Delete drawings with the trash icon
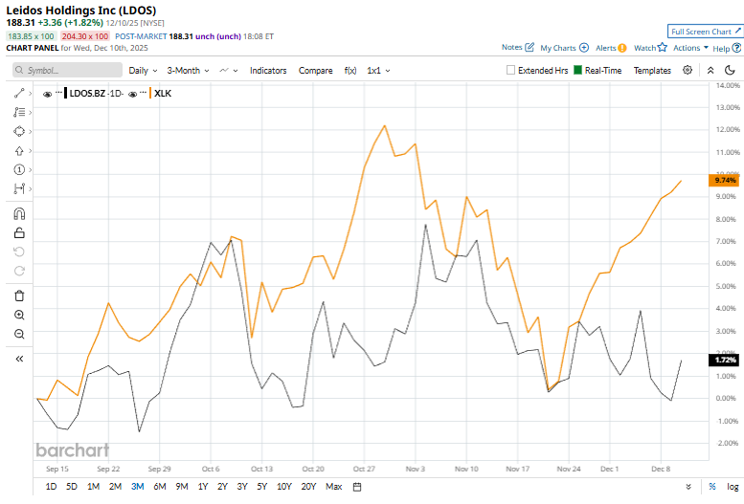Image resolution: width=744 pixels, height=504 pixels. click(19, 296)
